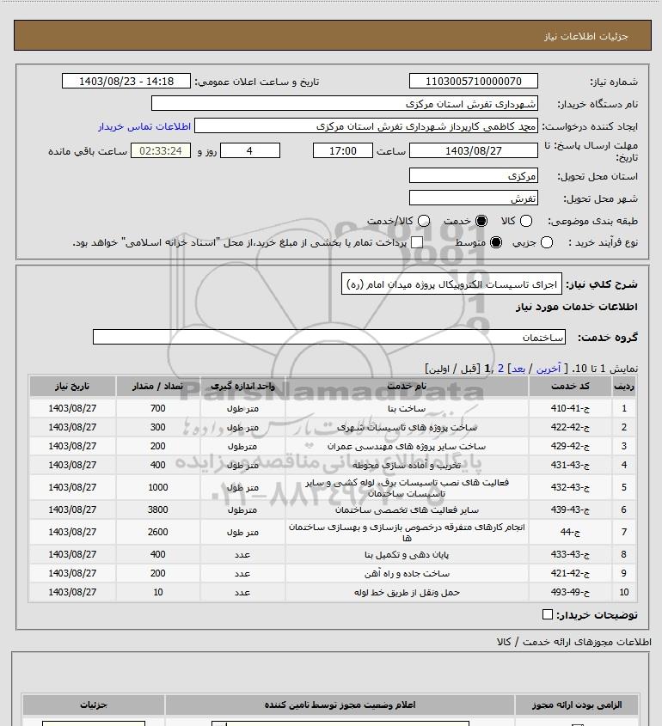Click service code ج-43-433
Image resolution: width=662 pixels, height=726 pixels.
coord(570,554)
